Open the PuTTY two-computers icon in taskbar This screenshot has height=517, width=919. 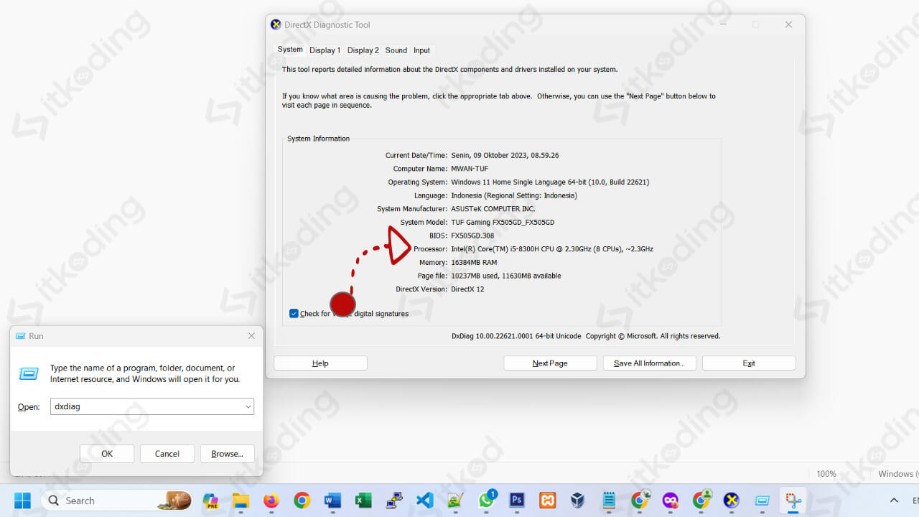pyautogui.click(x=394, y=500)
